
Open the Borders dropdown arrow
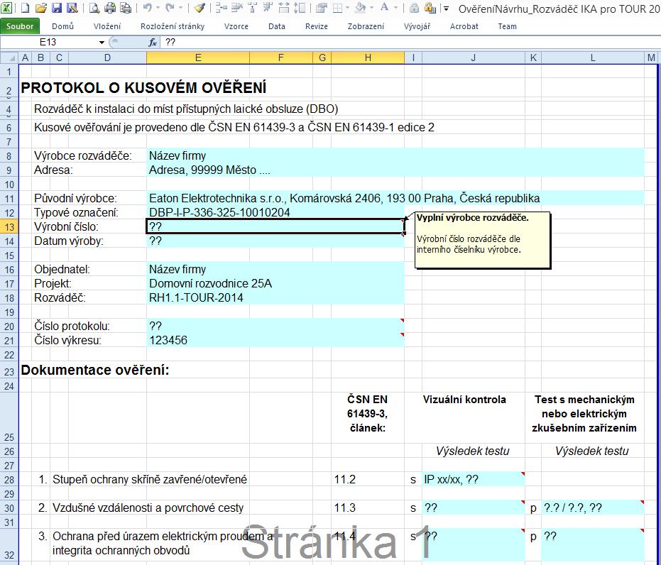[x=348, y=8]
